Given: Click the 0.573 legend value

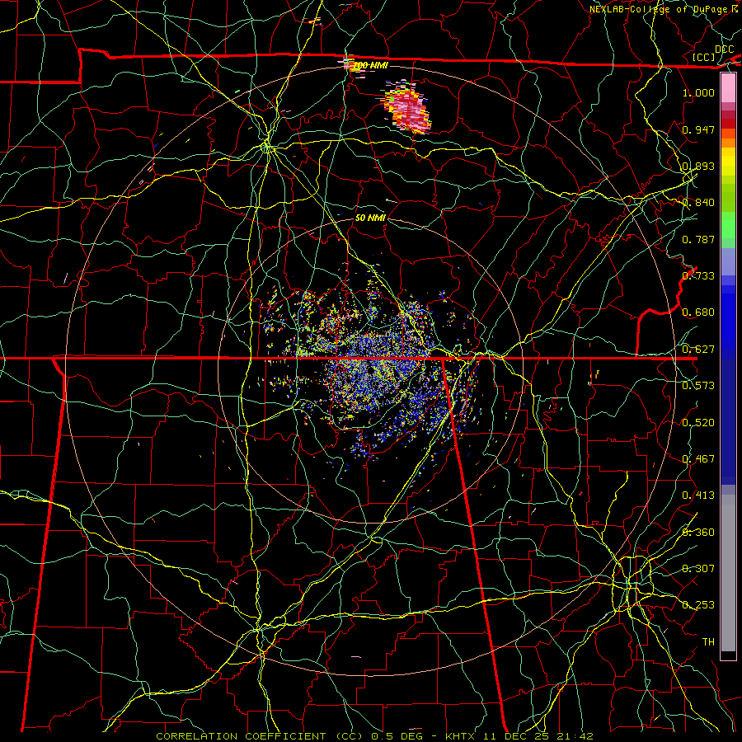Looking at the screenshot, I should click(x=698, y=386).
